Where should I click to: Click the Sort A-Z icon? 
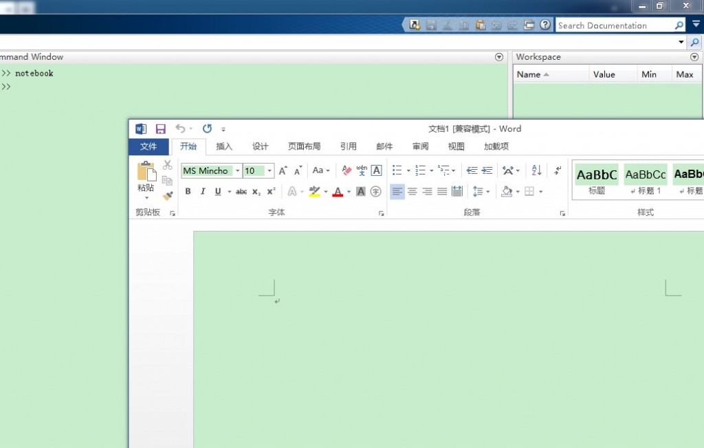point(536,170)
